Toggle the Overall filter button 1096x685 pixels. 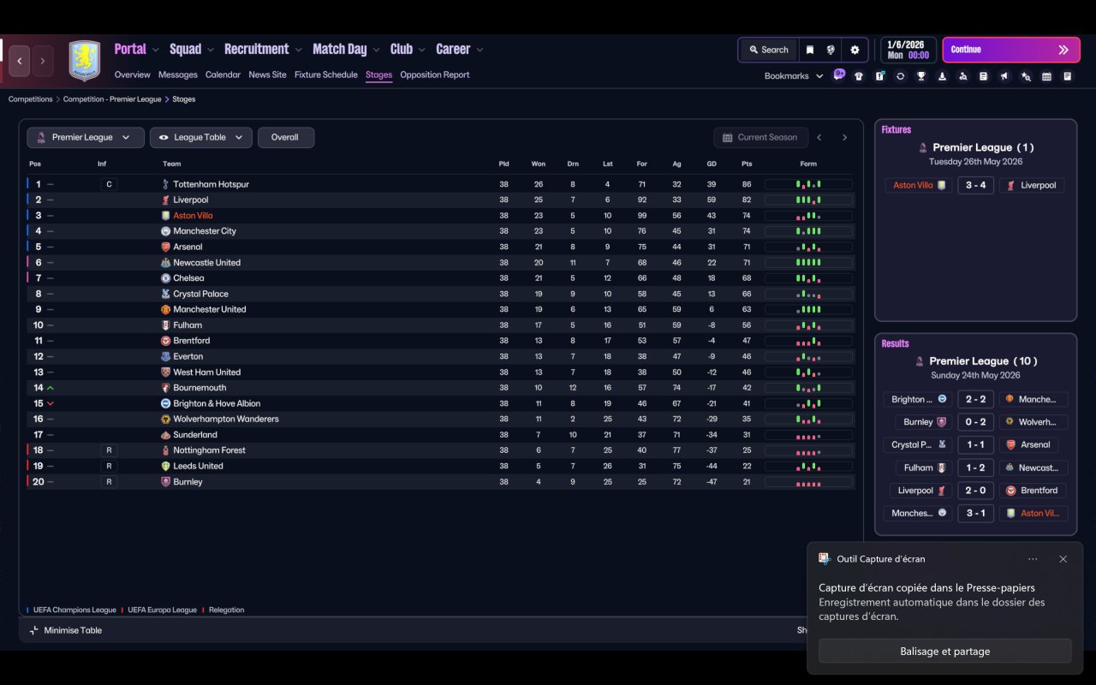(x=285, y=137)
